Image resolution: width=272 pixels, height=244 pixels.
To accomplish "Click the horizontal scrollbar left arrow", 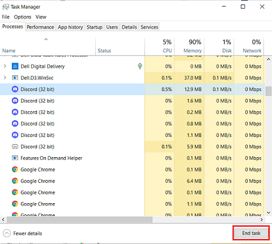I will [x=3, y=220].
